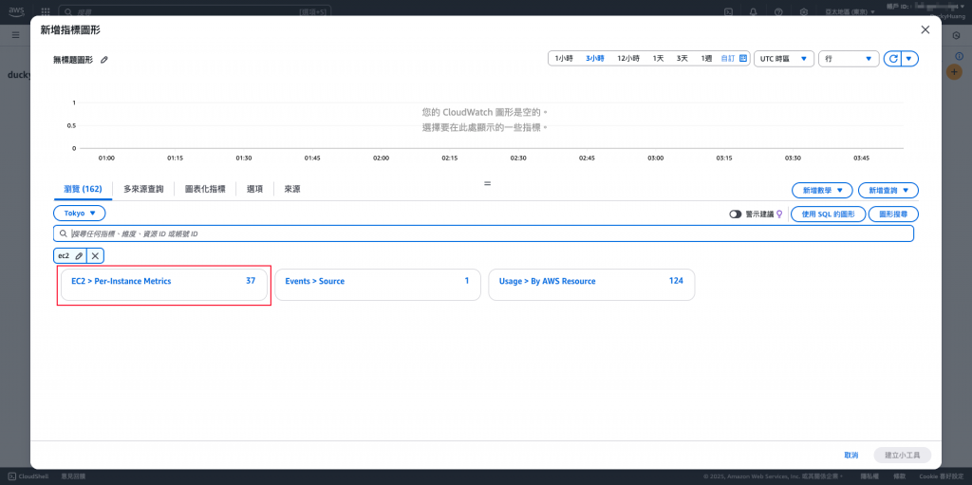Select the 3小時 time range
The height and width of the screenshot is (485, 972).
click(595, 58)
